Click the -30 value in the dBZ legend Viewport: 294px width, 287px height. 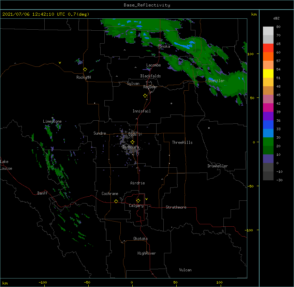279,180
